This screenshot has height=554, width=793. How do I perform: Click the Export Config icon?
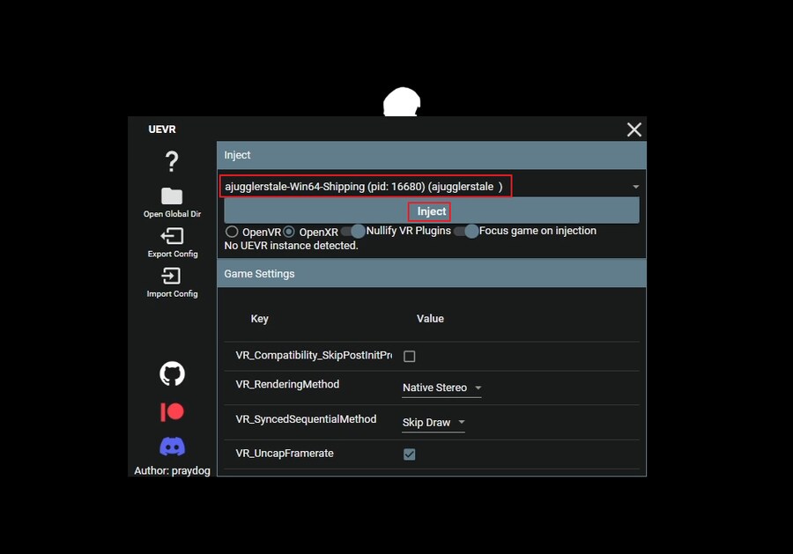[172, 236]
